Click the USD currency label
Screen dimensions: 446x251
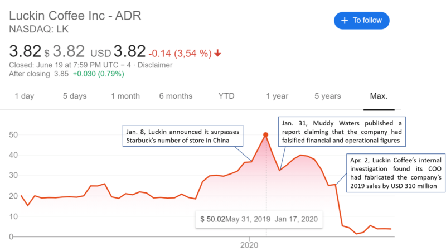(101, 53)
